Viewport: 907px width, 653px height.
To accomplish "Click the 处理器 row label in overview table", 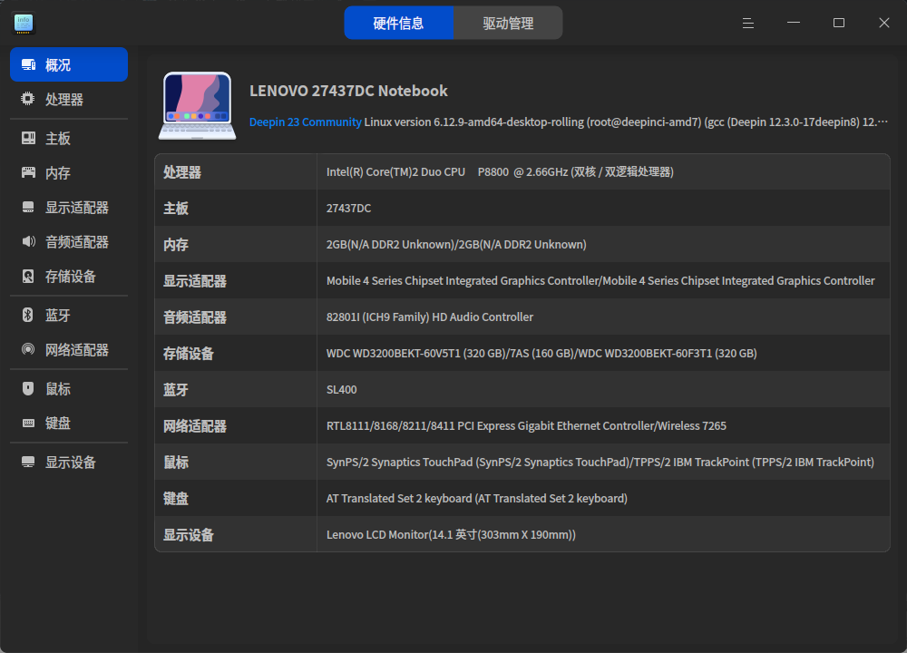I will tap(182, 172).
